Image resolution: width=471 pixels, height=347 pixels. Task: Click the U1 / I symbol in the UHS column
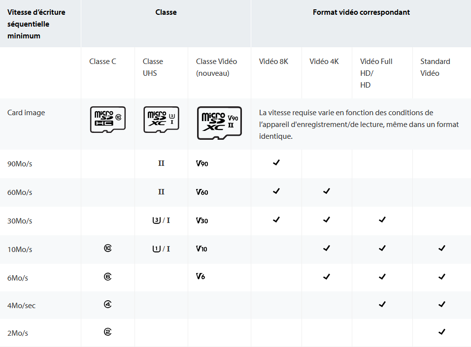tap(161, 249)
